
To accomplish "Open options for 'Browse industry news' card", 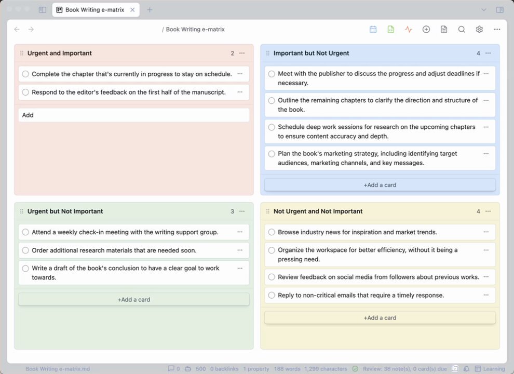I will [486, 232].
